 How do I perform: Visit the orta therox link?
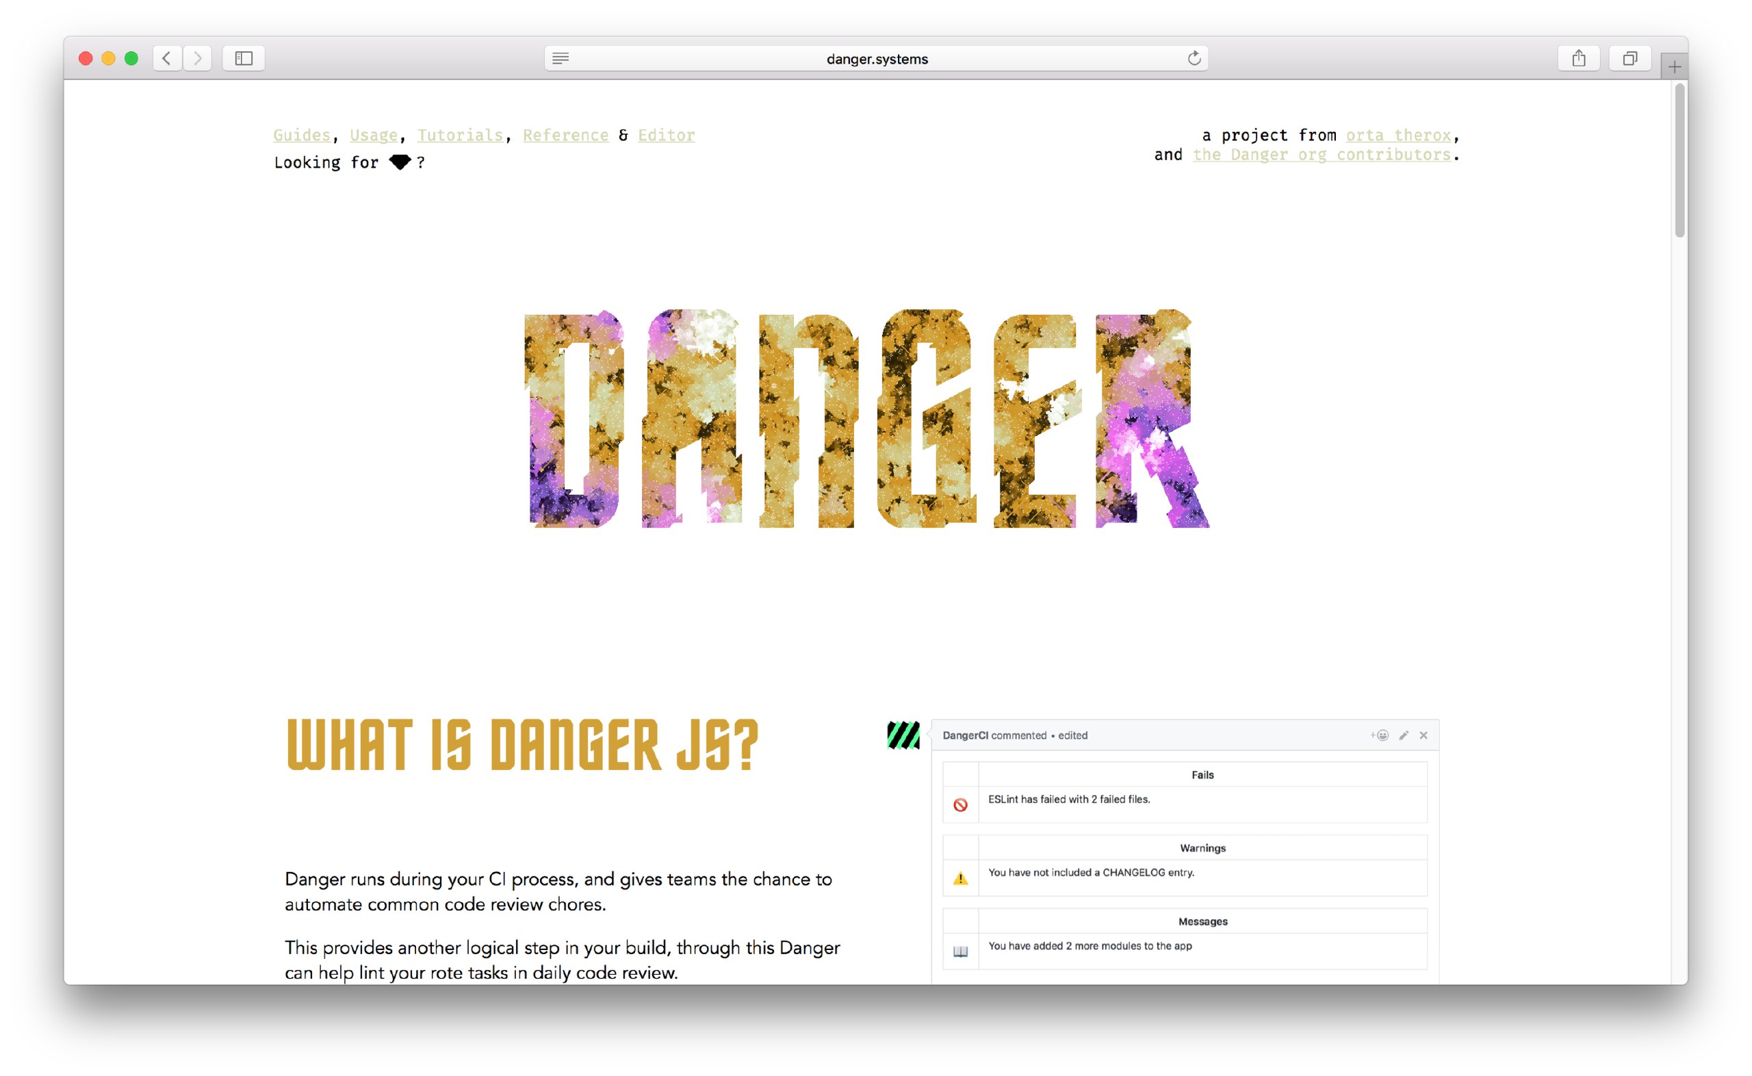point(1398,136)
